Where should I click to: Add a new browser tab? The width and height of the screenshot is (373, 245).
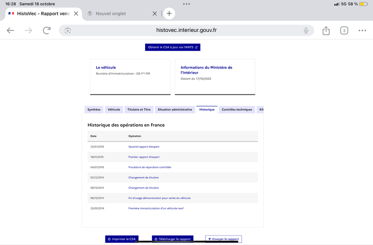coord(169,14)
